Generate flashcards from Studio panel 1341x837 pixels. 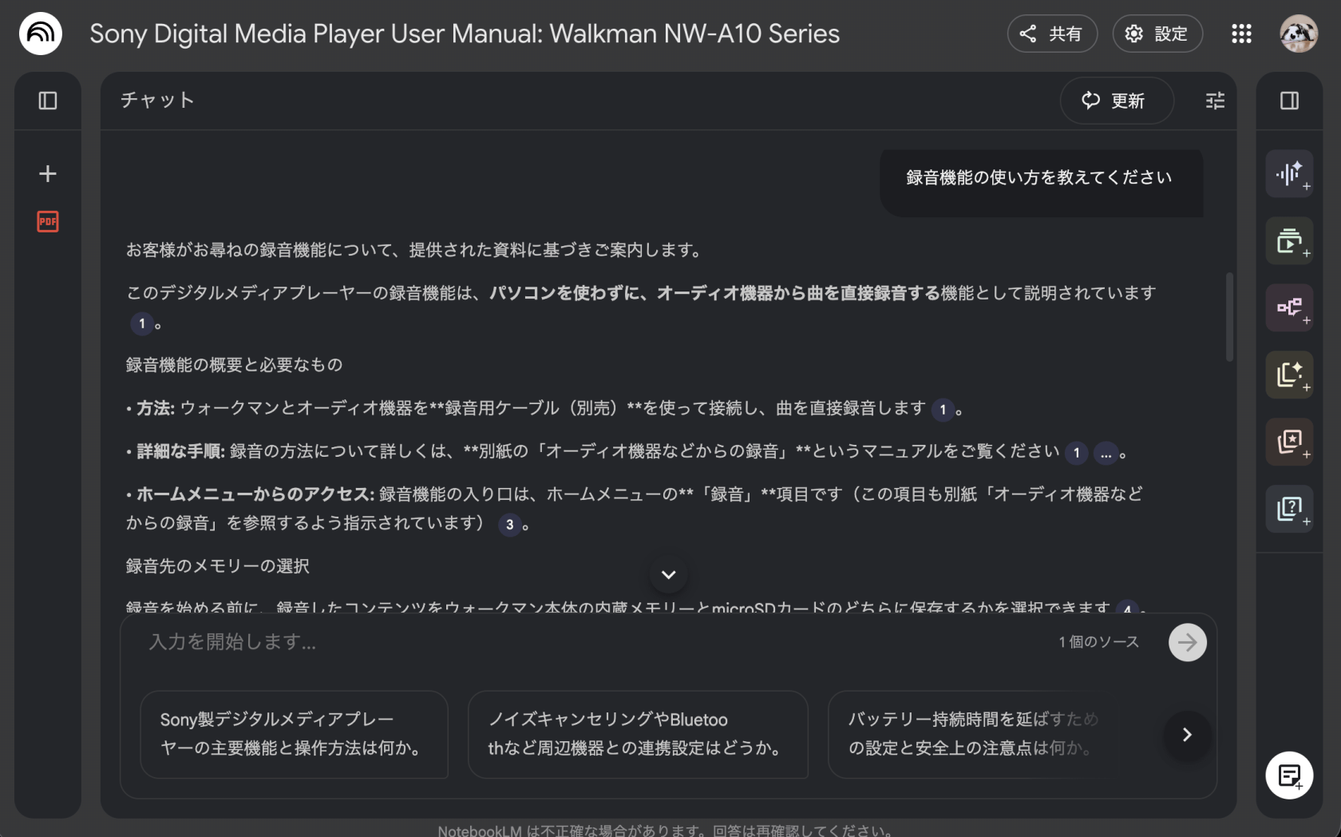click(x=1289, y=442)
